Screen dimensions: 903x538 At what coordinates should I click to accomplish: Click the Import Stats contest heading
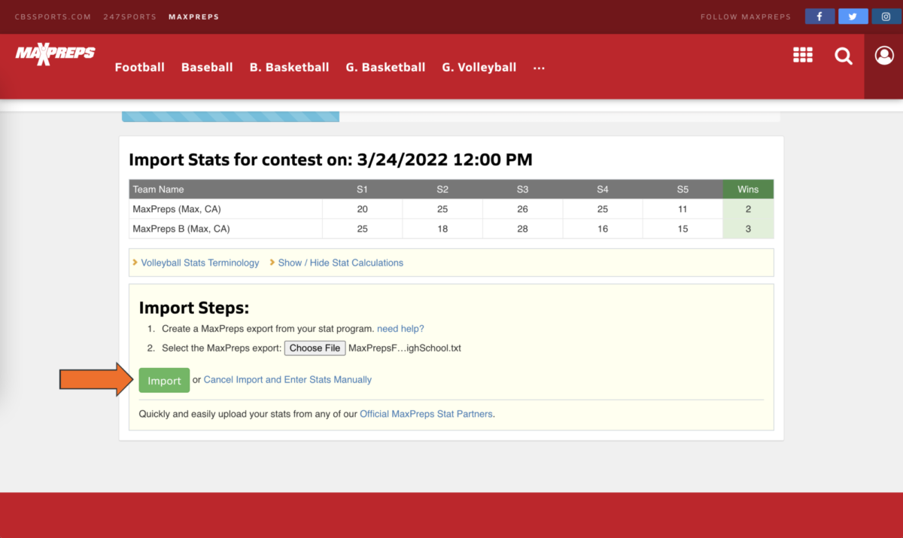pyautogui.click(x=330, y=160)
